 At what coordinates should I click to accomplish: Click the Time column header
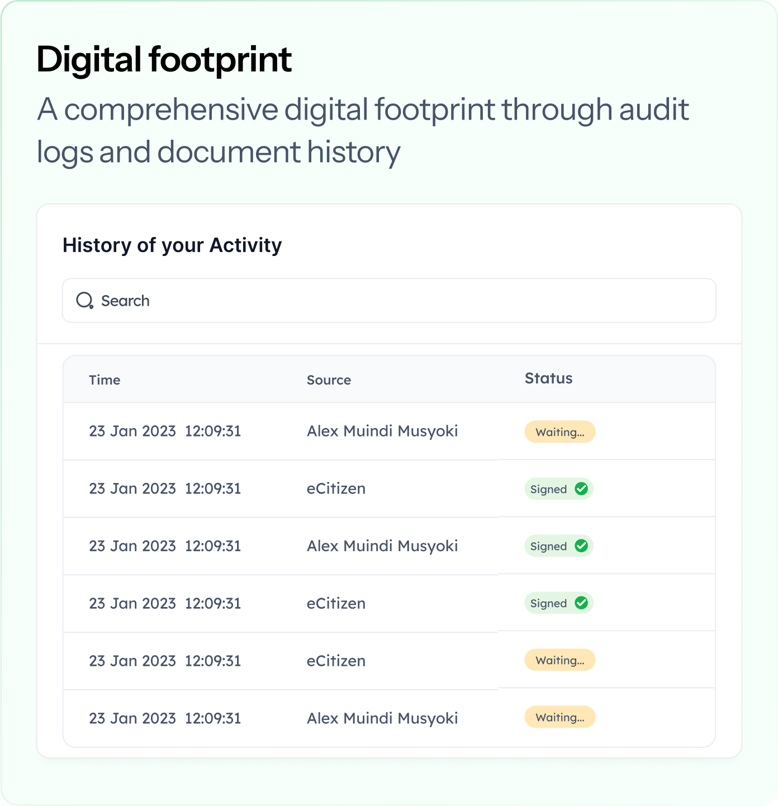(105, 380)
